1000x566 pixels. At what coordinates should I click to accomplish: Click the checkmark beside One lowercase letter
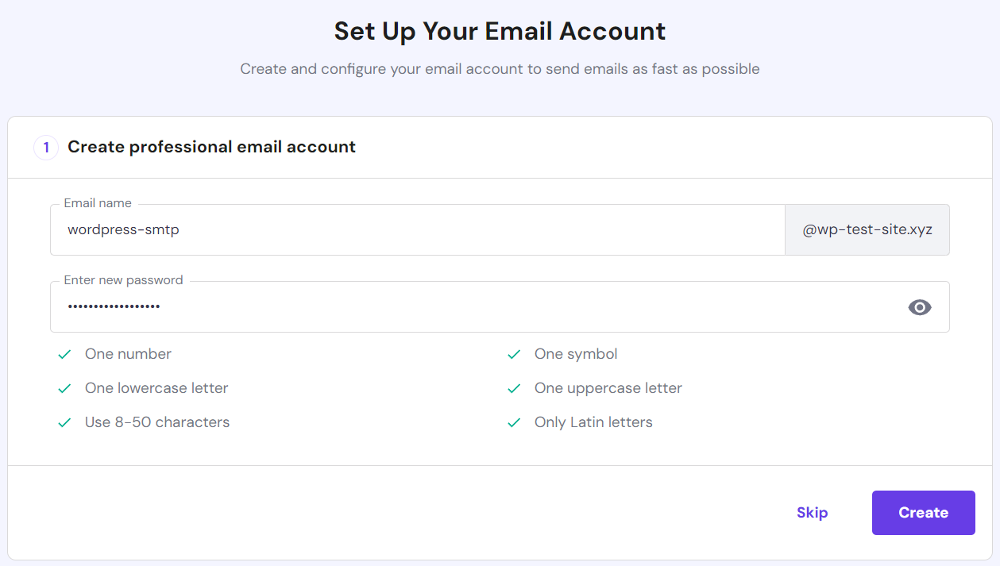pos(64,388)
